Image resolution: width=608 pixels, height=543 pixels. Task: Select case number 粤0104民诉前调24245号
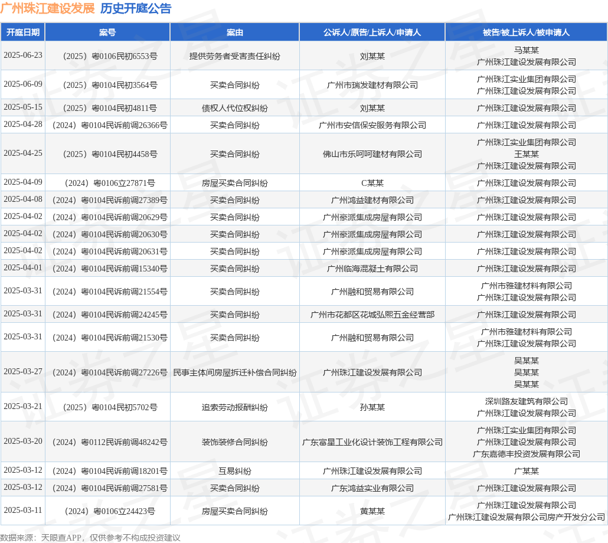click(x=110, y=315)
